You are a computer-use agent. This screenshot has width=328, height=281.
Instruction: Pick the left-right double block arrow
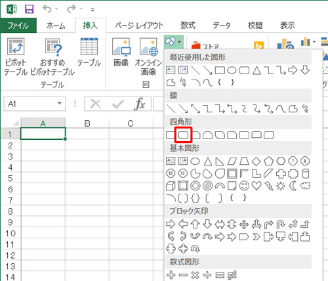(220, 225)
